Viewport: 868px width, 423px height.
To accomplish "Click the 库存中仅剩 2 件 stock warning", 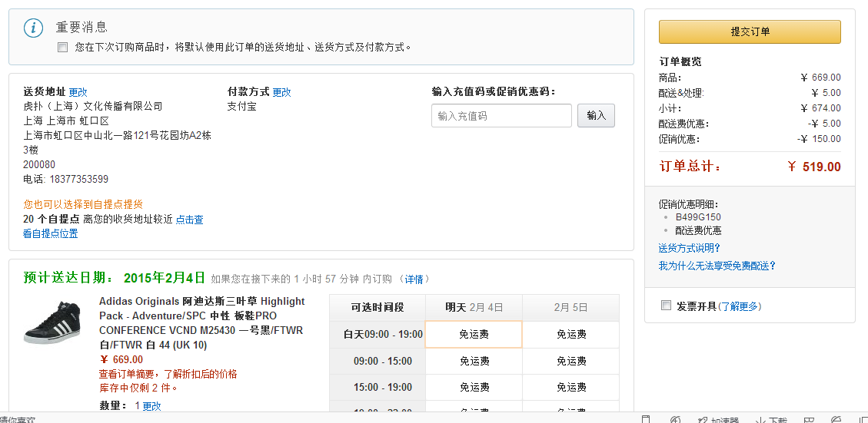I will [x=138, y=388].
